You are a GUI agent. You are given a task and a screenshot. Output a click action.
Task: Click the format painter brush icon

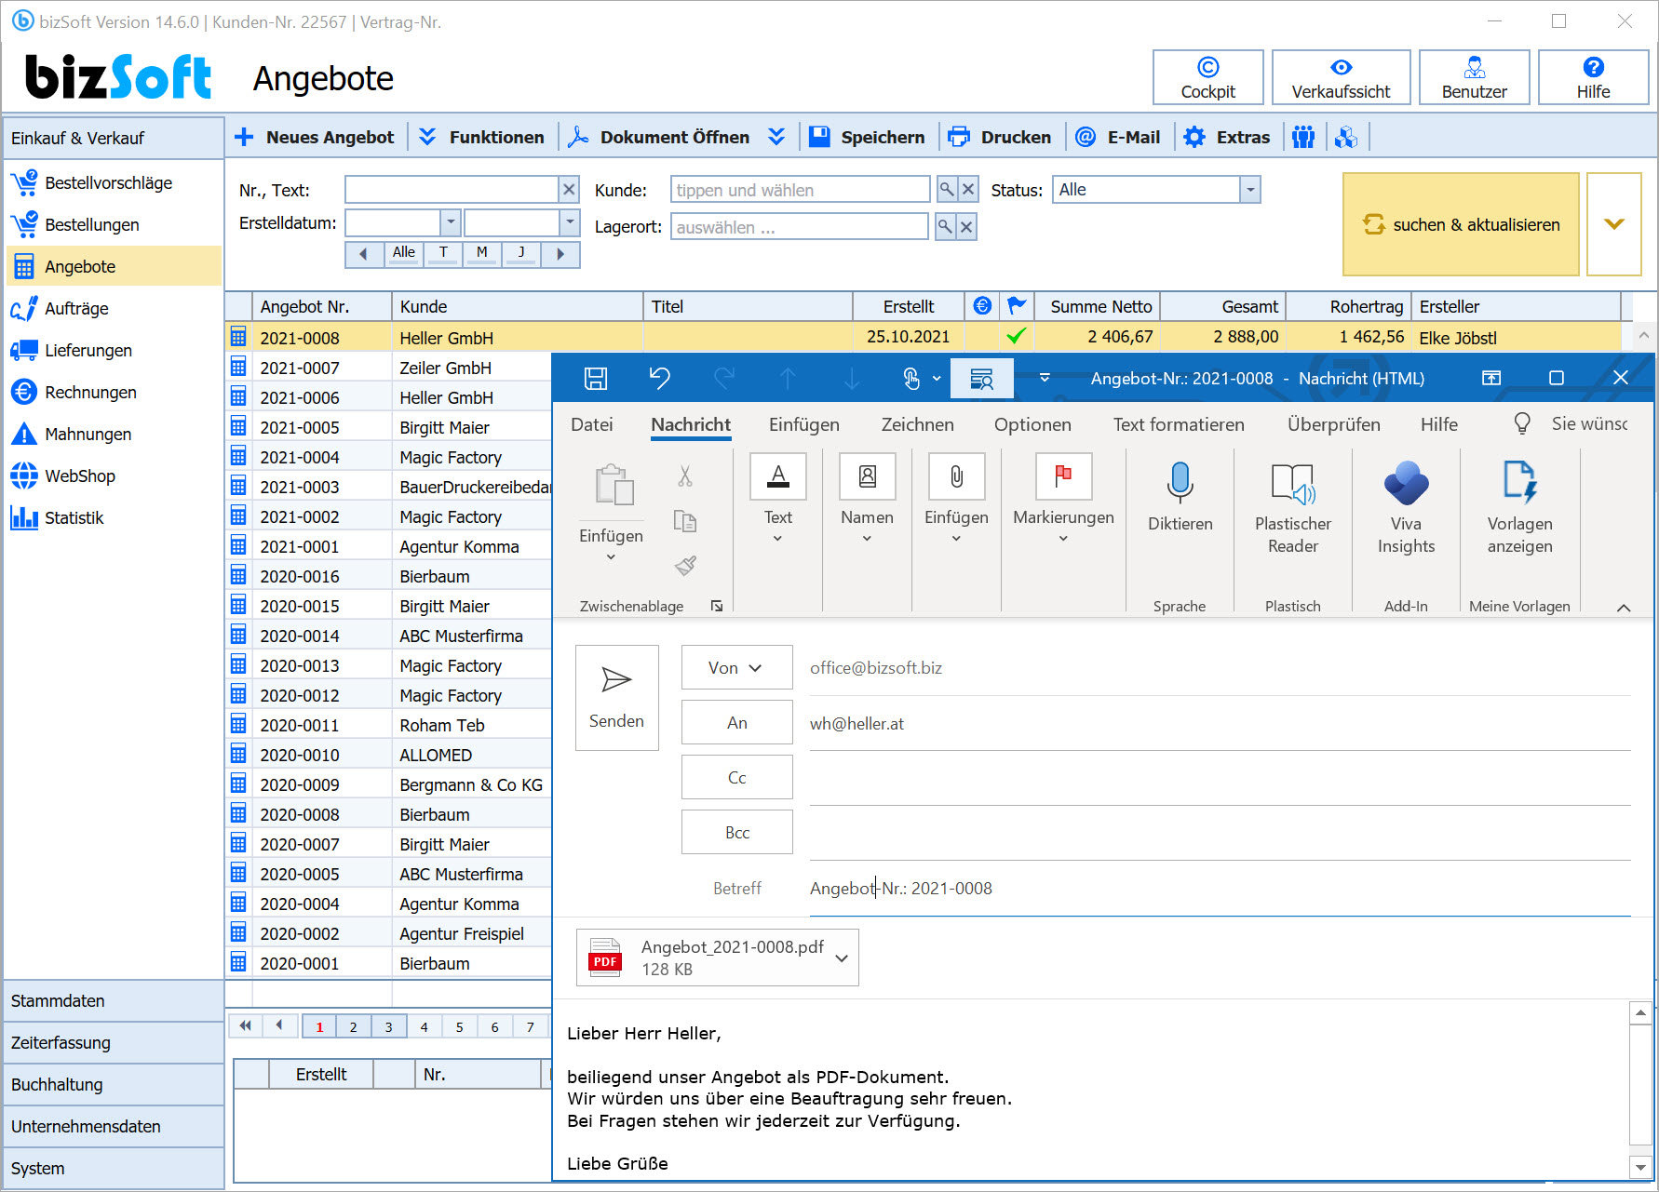[685, 565]
